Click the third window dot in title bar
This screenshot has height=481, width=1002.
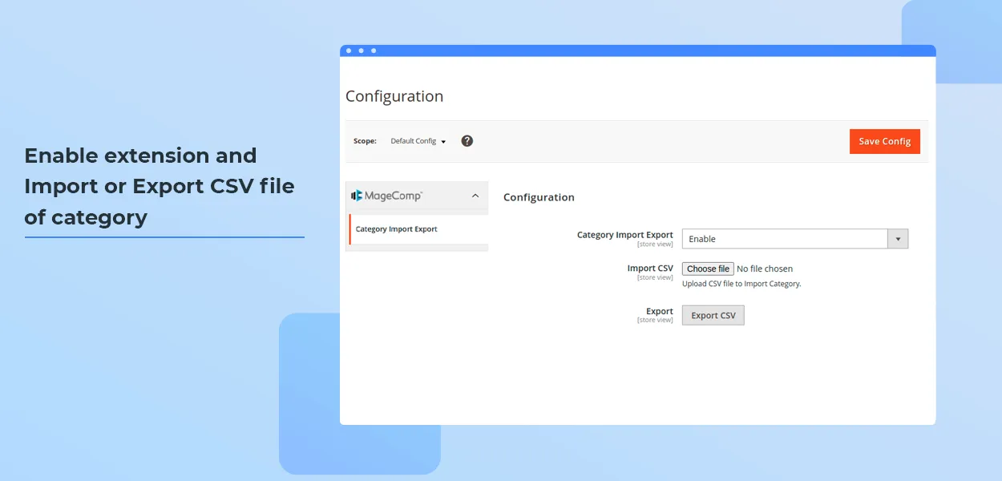click(374, 51)
